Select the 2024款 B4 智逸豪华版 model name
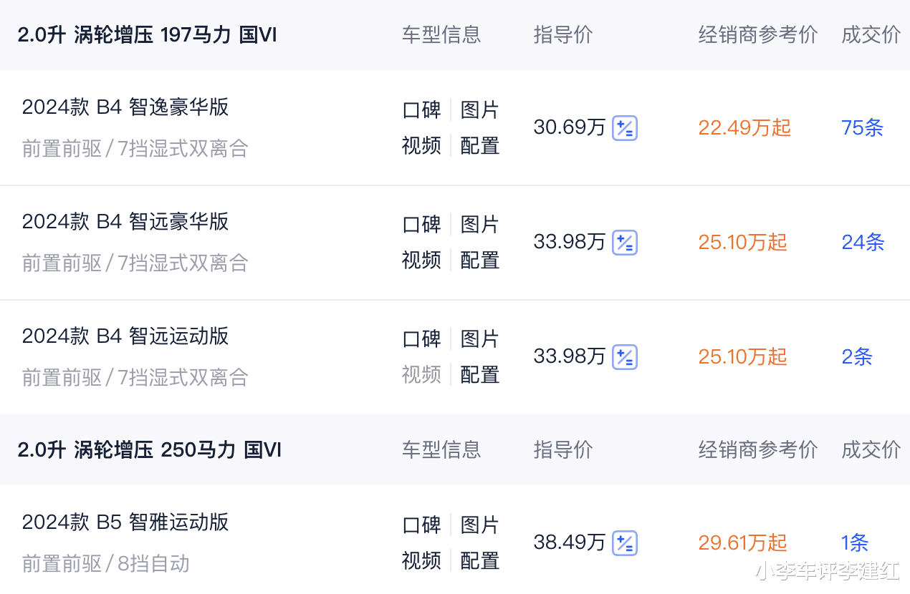 click(x=125, y=107)
